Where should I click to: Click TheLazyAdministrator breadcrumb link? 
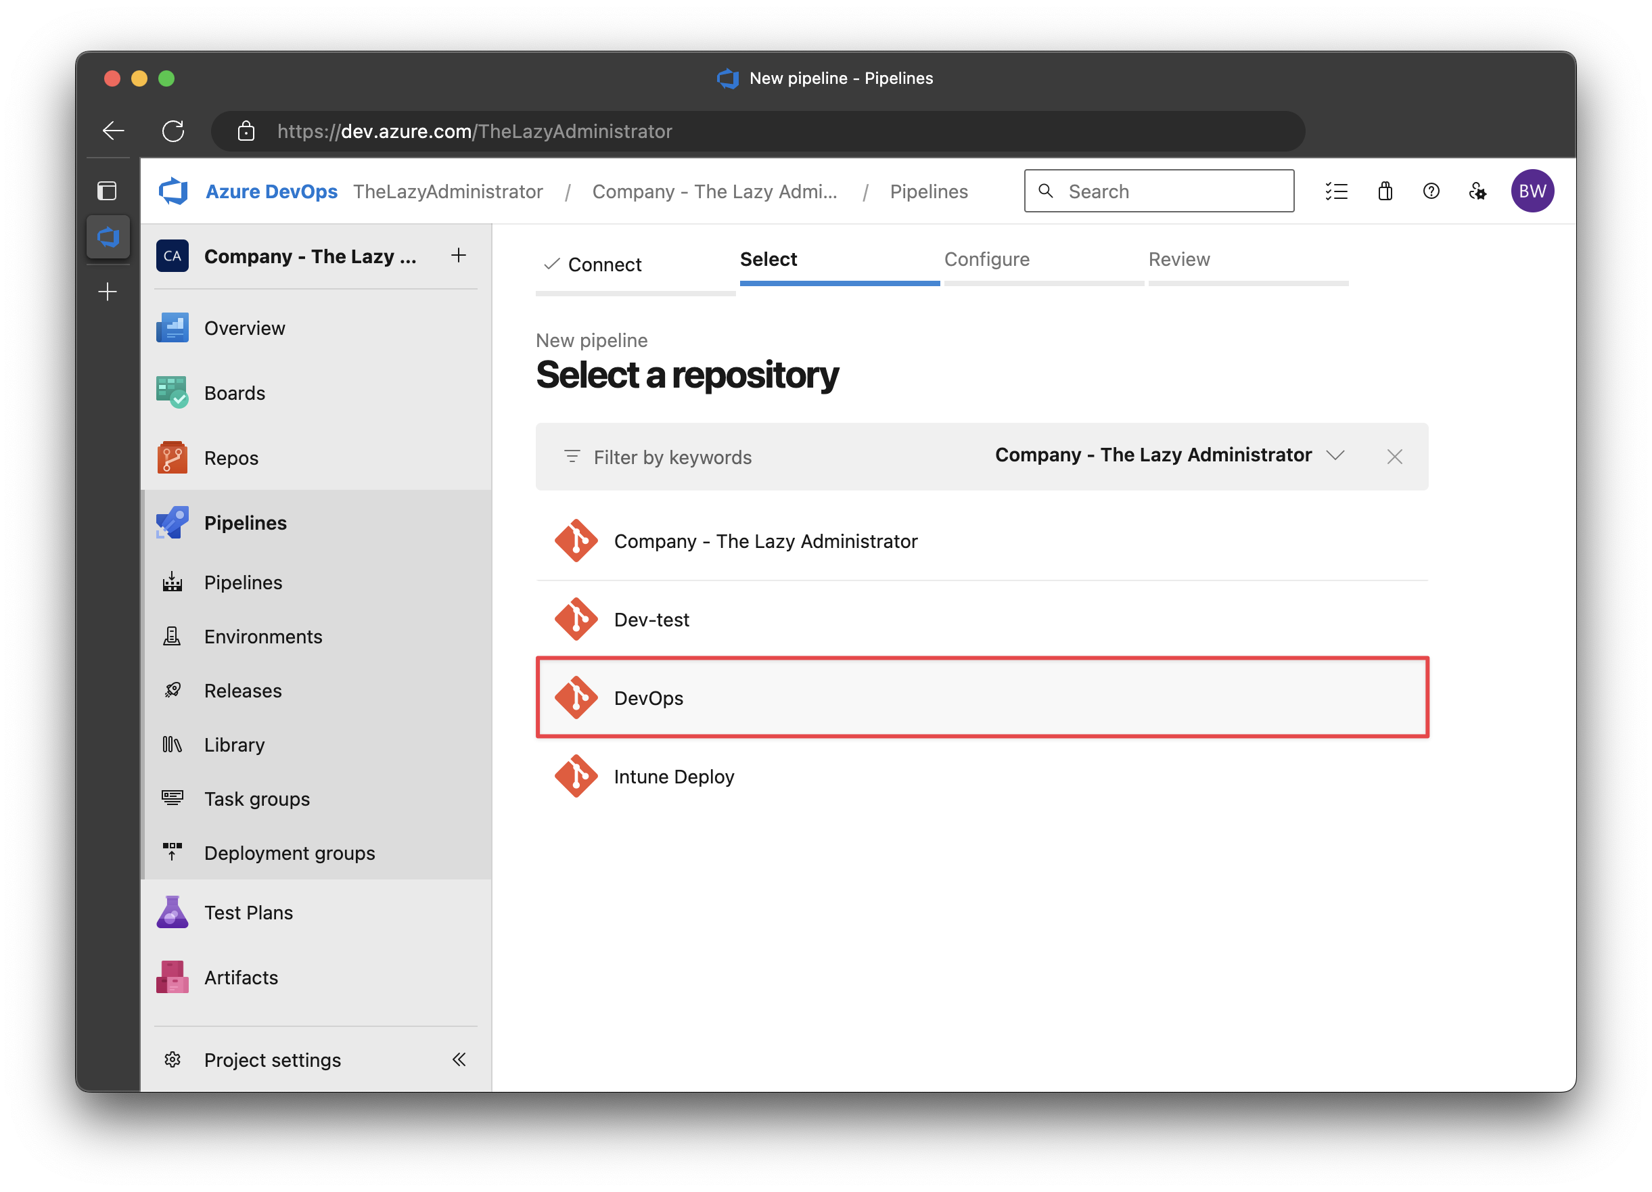(x=448, y=191)
